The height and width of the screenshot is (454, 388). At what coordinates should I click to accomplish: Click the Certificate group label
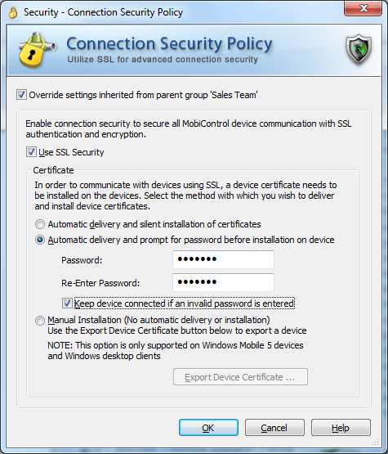click(53, 170)
